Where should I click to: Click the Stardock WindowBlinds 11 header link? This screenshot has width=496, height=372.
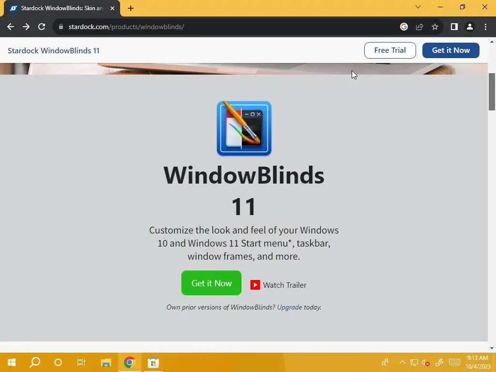(x=53, y=50)
